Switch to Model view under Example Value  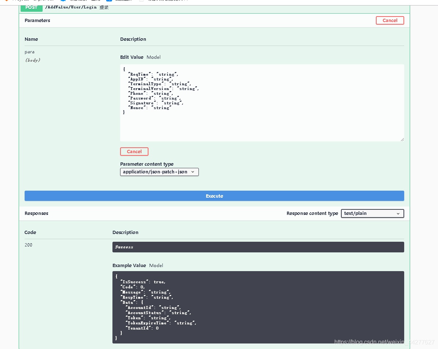tap(155, 265)
